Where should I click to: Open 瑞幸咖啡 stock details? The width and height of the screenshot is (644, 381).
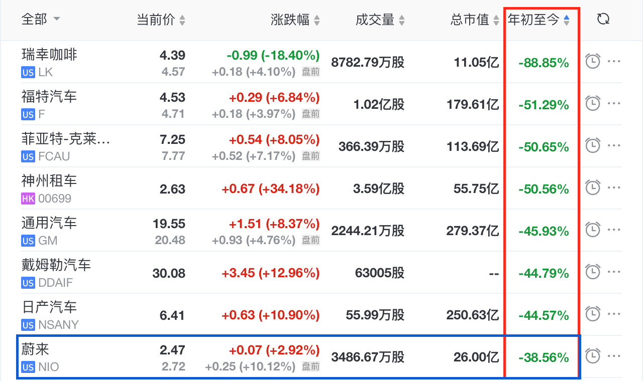(x=49, y=55)
